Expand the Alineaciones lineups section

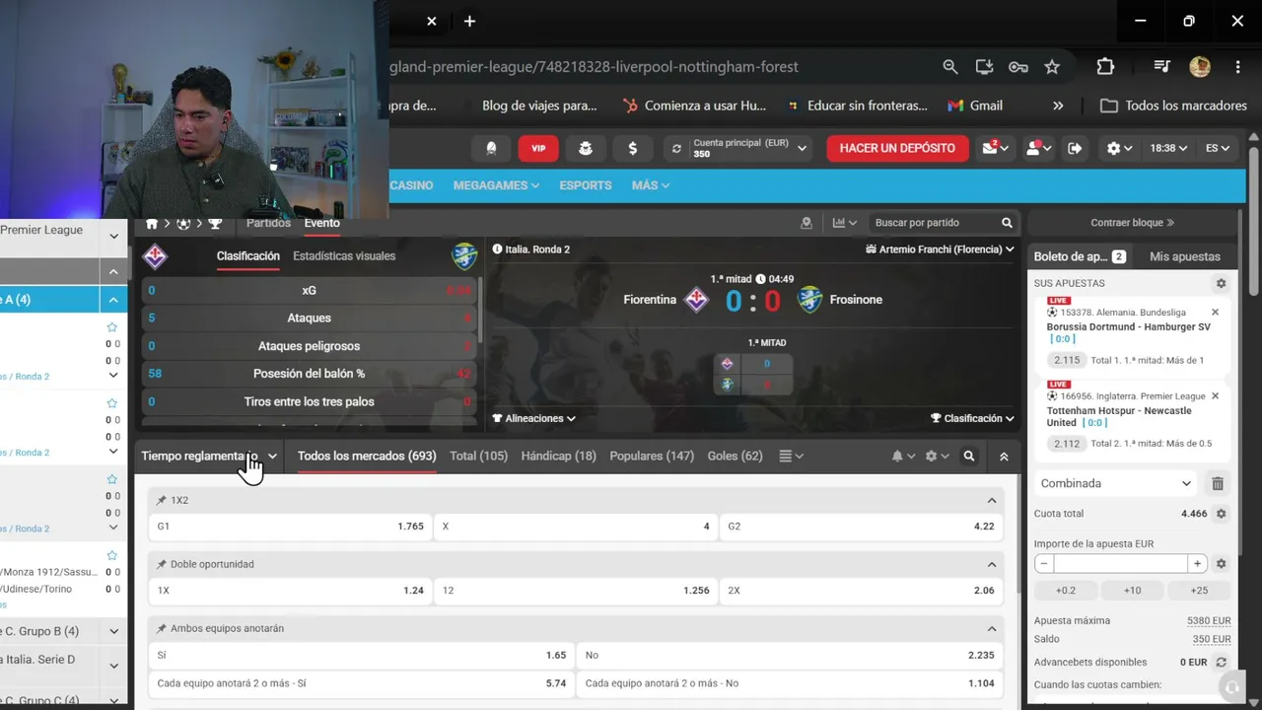[533, 418]
